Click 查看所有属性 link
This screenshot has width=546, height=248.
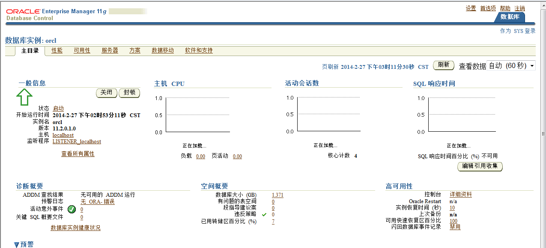click(78, 154)
